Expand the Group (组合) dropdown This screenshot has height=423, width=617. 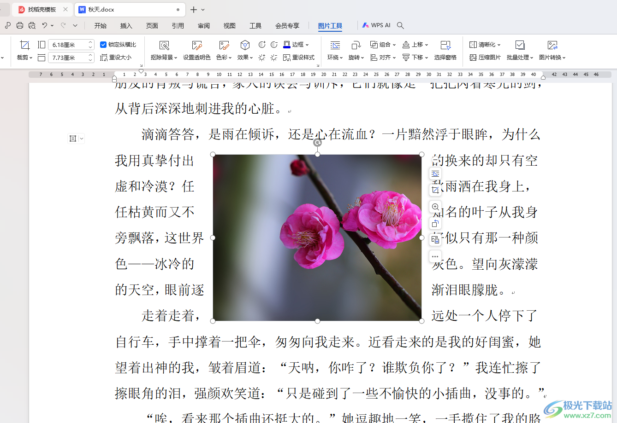pos(394,45)
